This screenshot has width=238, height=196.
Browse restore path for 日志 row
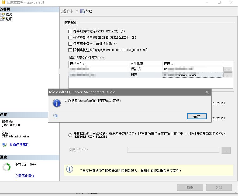tap(228, 75)
